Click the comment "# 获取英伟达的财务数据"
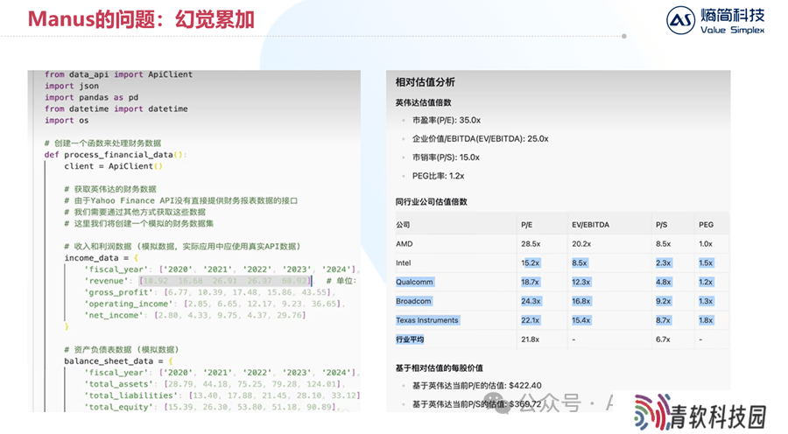 pos(110,189)
